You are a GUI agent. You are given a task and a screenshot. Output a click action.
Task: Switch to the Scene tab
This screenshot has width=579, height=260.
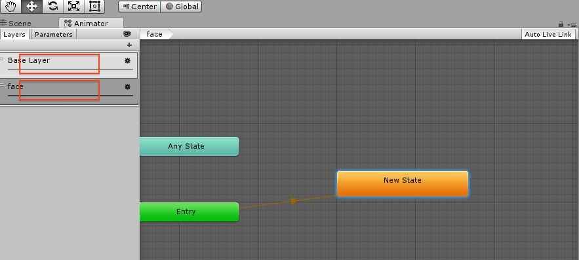(16, 23)
